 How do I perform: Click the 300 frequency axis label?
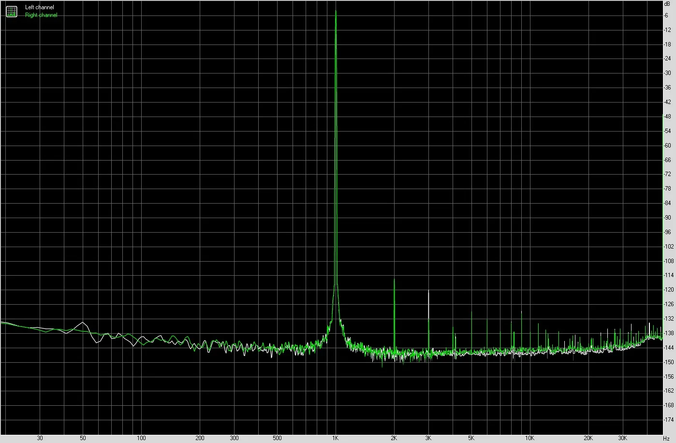[234, 438]
